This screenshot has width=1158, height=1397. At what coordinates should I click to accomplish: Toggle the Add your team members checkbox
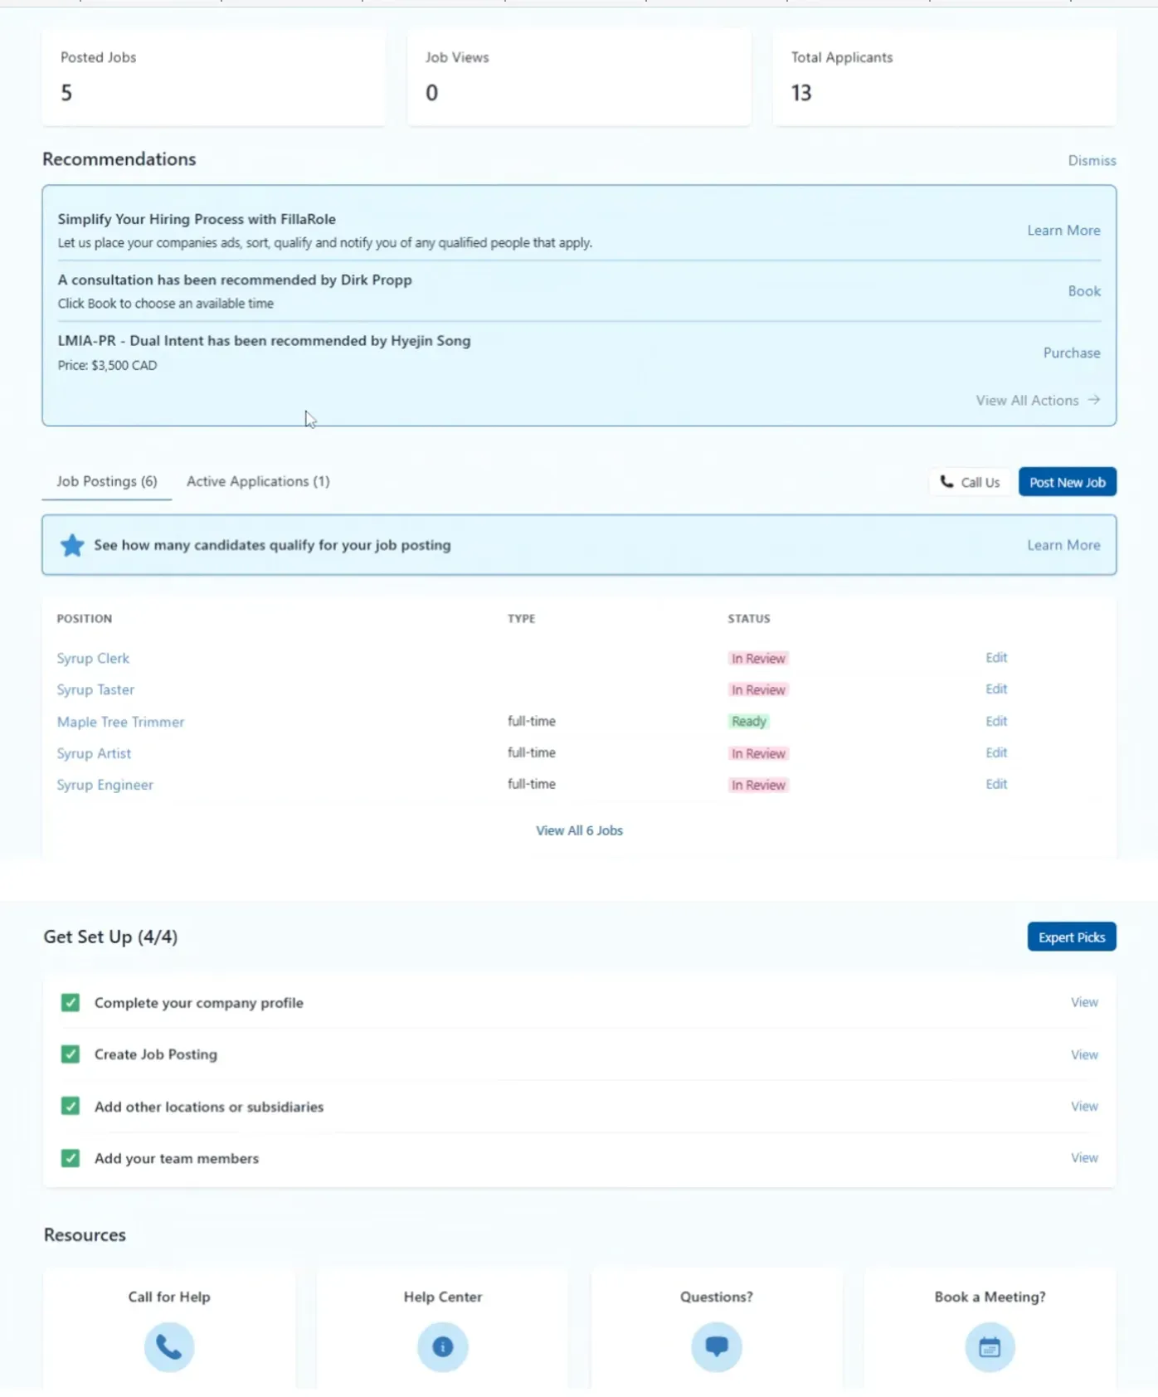(71, 1158)
